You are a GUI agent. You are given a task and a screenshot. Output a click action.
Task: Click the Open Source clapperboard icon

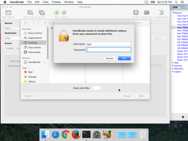click(x=8, y=13)
